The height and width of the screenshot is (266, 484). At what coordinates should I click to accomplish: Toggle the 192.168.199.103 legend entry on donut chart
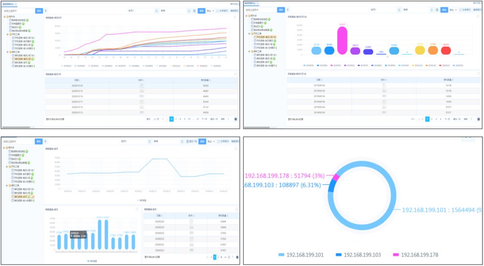tap(358, 255)
